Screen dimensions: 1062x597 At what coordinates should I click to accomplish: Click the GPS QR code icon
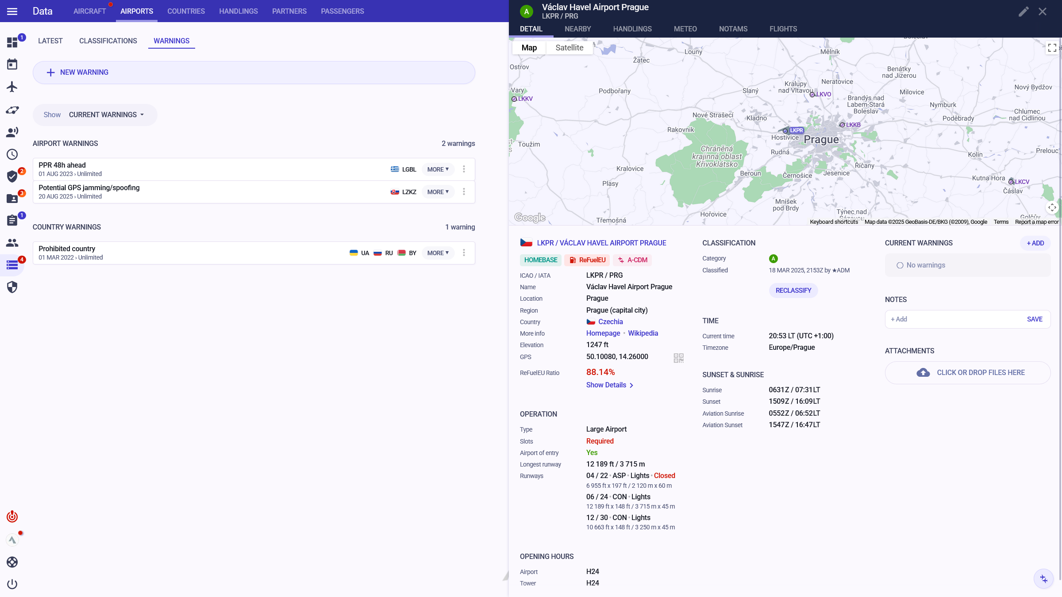tap(678, 357)
